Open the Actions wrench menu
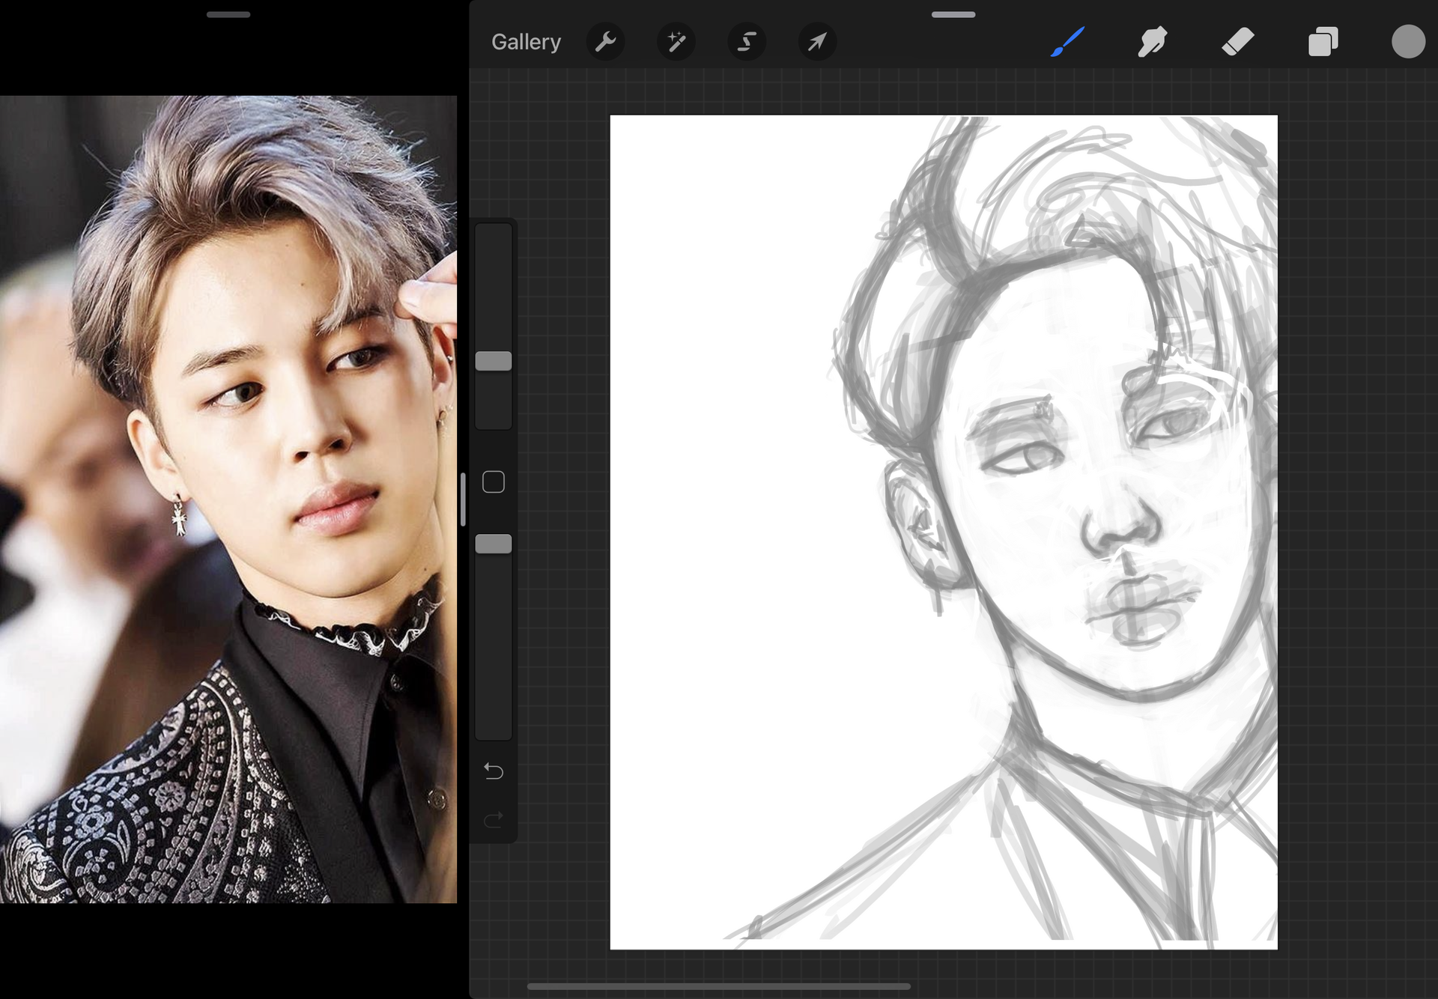The image size is (1438, 999). point(605,42)
